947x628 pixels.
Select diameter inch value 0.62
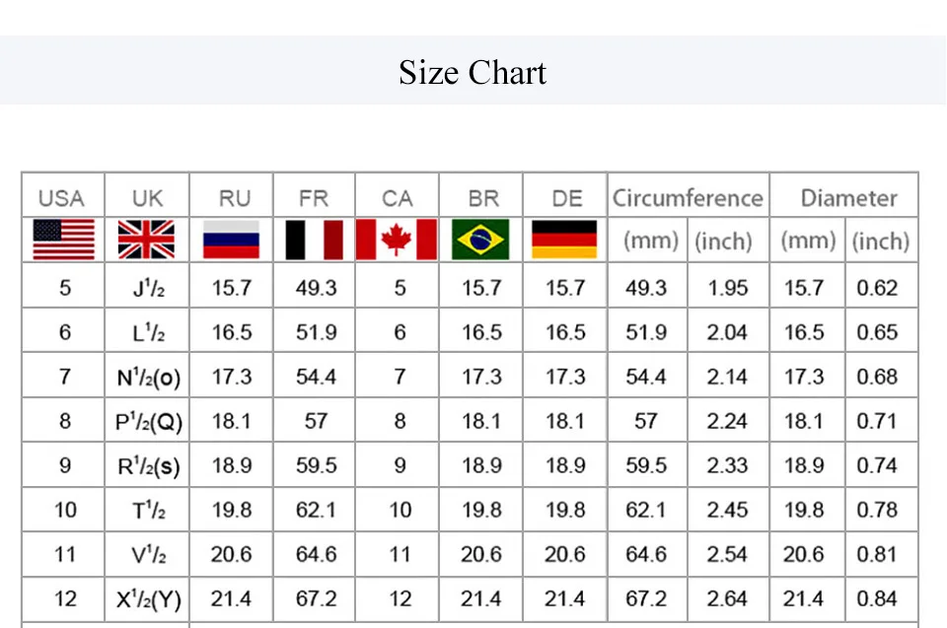click(877, 288)
